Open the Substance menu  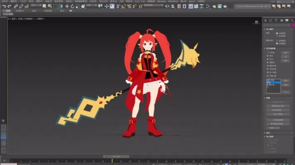coord(161,1)
